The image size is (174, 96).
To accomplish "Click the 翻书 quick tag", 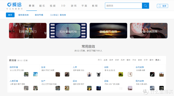I will pos(151,60).
